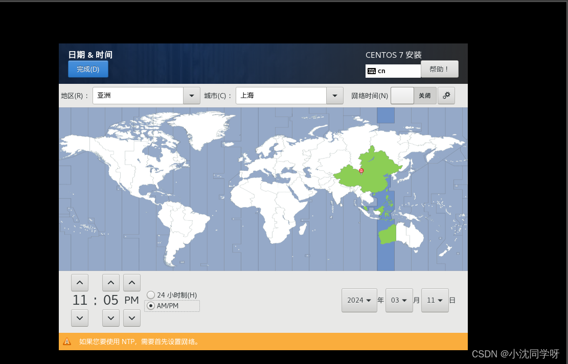The width and height of the screenshot is (568, 364).
Task: Click the Done 完成(D) button
Action: (88, 69)
